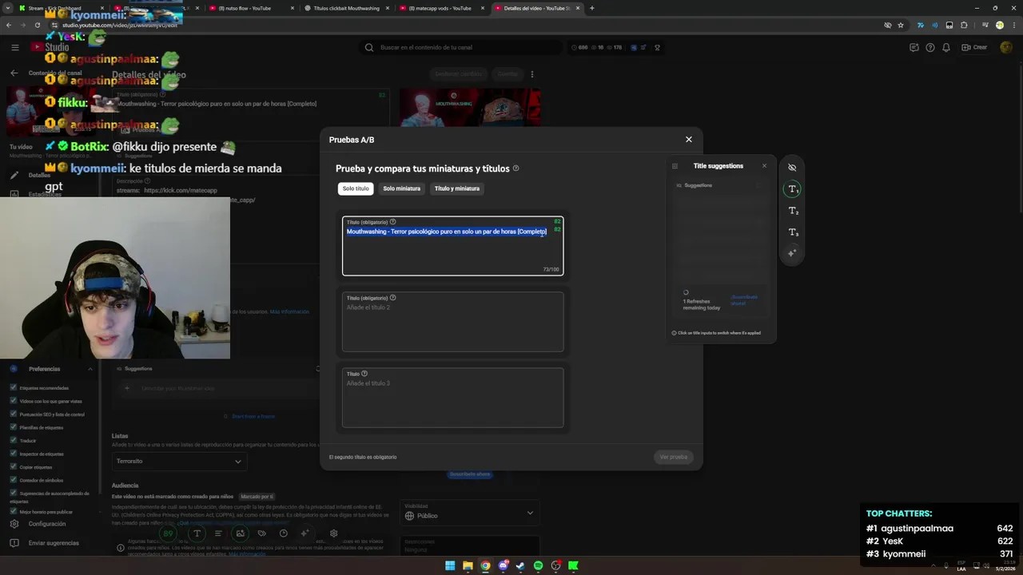1023x575 pixels.
Task: Uncheck 'Etiquetas recomendadas'
Action: (14, 388)
